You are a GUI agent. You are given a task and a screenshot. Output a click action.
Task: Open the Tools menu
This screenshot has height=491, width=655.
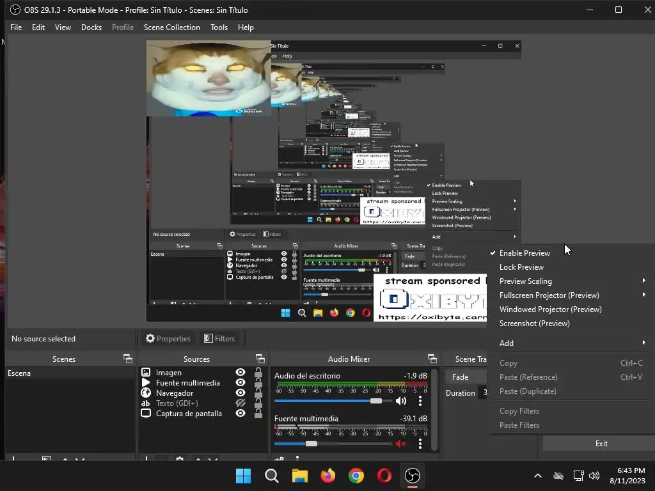coord(219,27)
